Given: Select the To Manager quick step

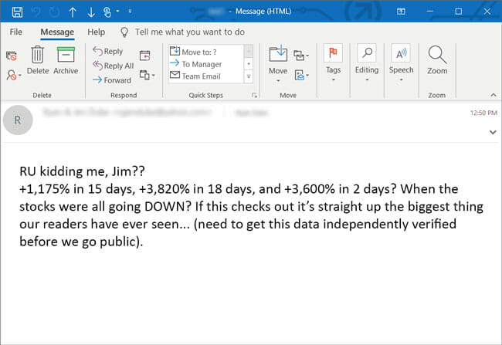Looking at the screenshot, I should 201,64.
